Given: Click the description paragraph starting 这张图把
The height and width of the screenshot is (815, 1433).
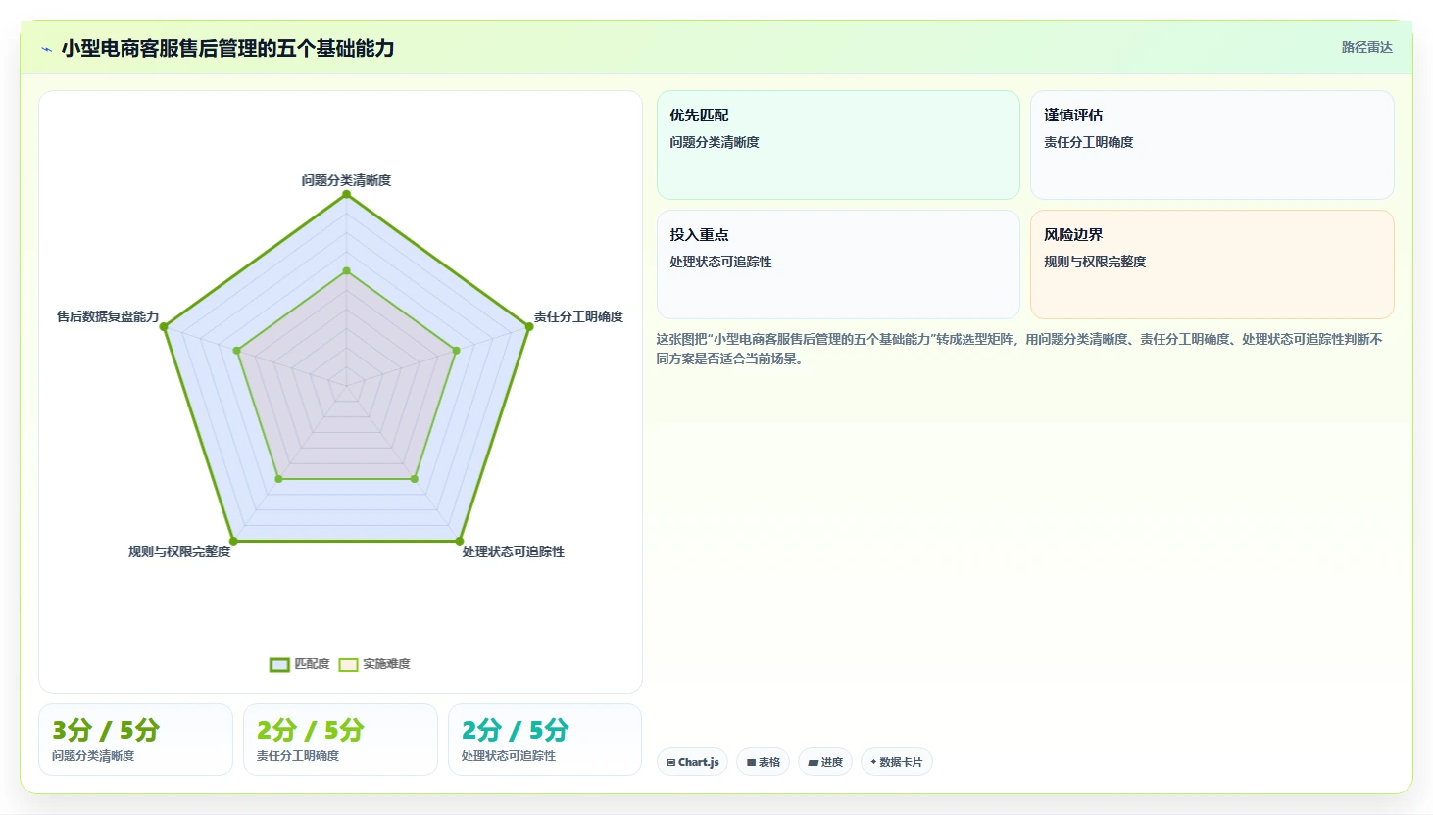Looking at the screenshot, I should click(1019, 349).
